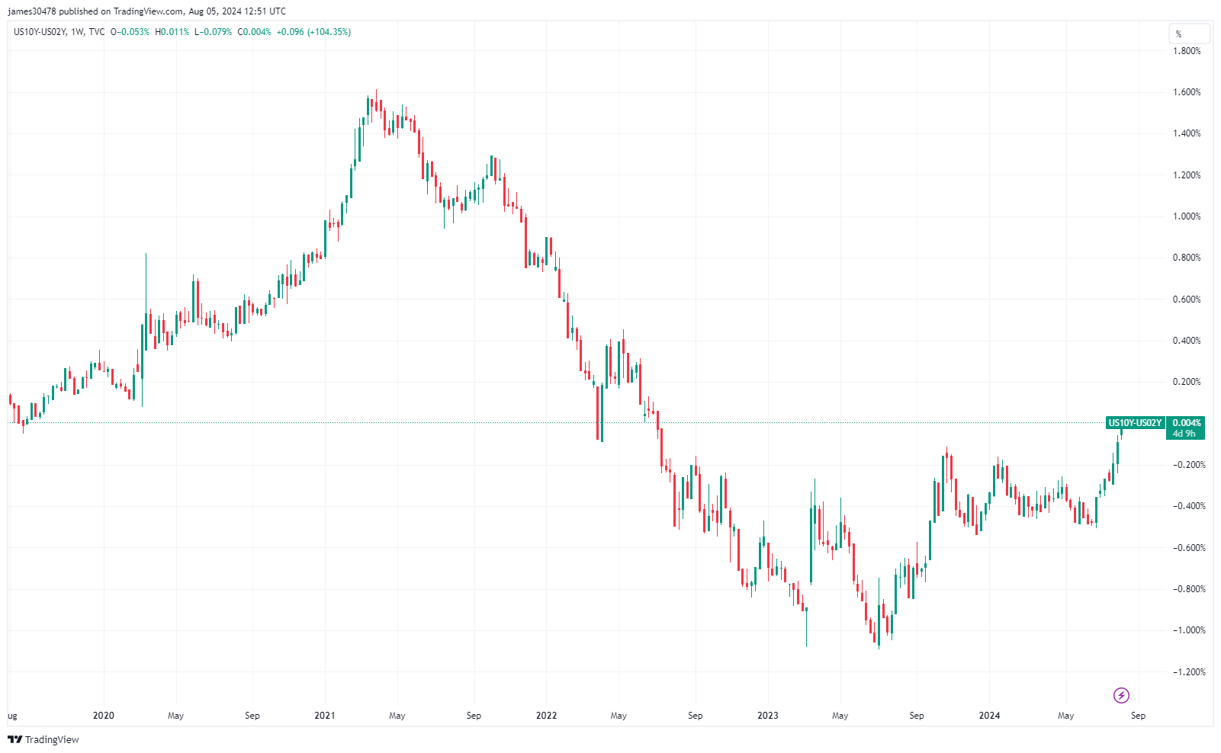Screen dimensions: 1221x753
Task: Click the May label right after 2020
Action: (175, 716)
